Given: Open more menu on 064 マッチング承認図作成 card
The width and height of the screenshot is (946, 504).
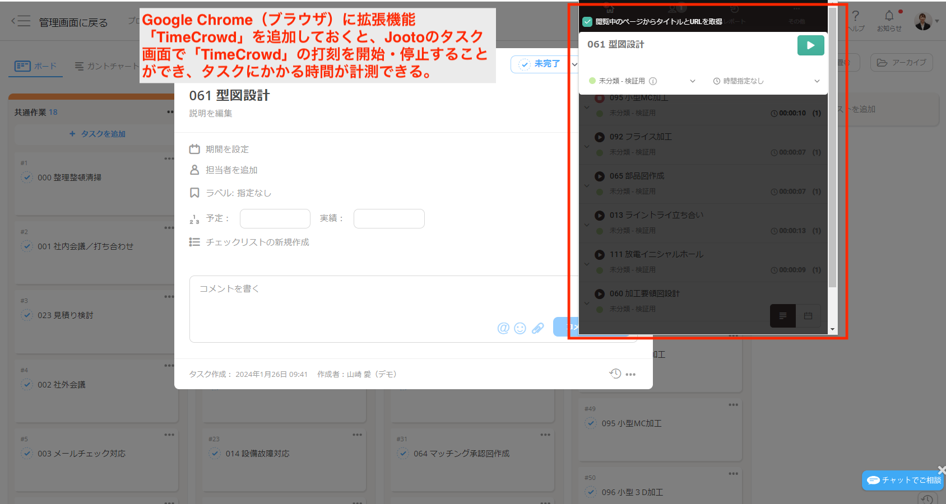Looking at the screenshot, I should [545, 435].
